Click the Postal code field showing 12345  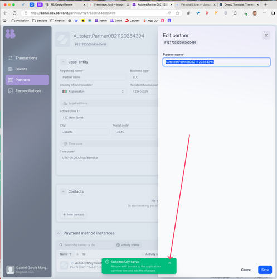point(135,132)
